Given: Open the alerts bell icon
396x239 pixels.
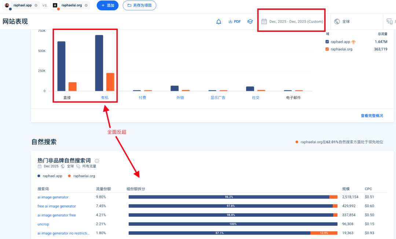Looking at the screenshot, I should 219,22.
